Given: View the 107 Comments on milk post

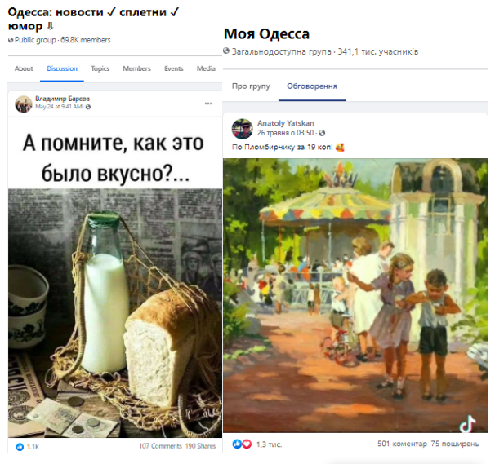Looking at the screenshot, I should (160, 446).
